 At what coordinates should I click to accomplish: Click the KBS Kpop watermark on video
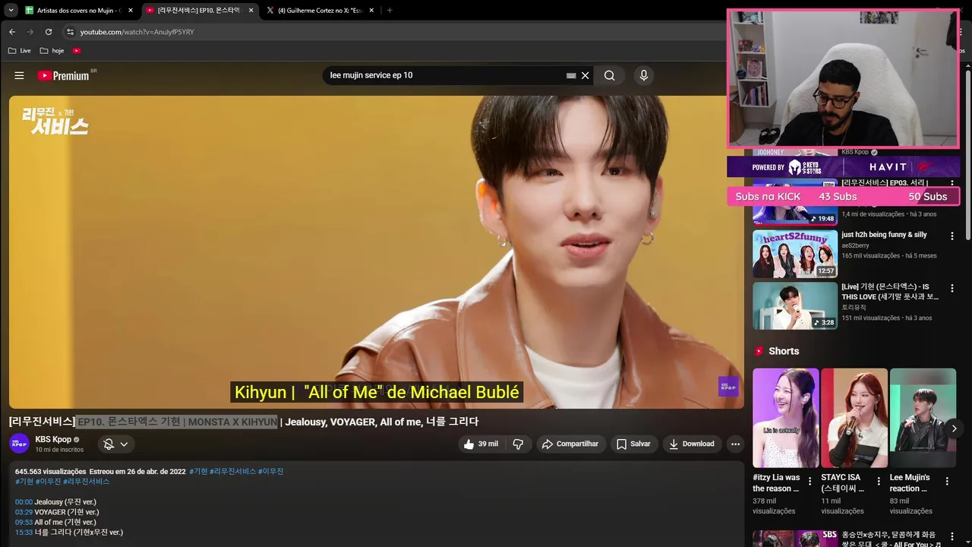click(728, 386)
